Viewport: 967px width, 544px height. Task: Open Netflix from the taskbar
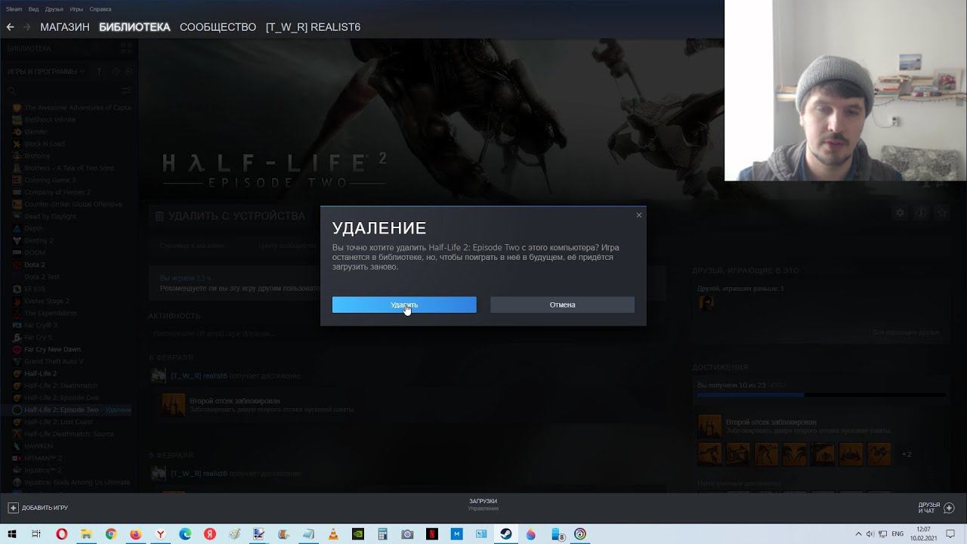pyautogui.click(x=432, y=533)
